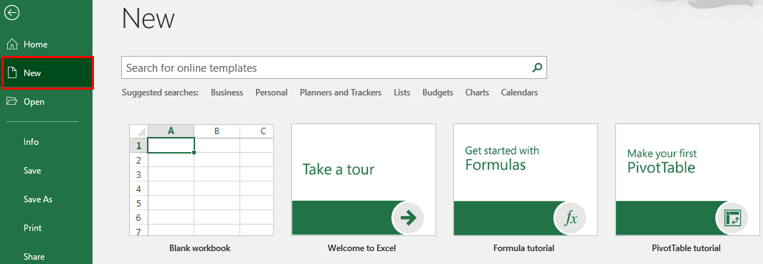Click the Take a tour arrow icon
763x264 pixels.
coord(408,218)
